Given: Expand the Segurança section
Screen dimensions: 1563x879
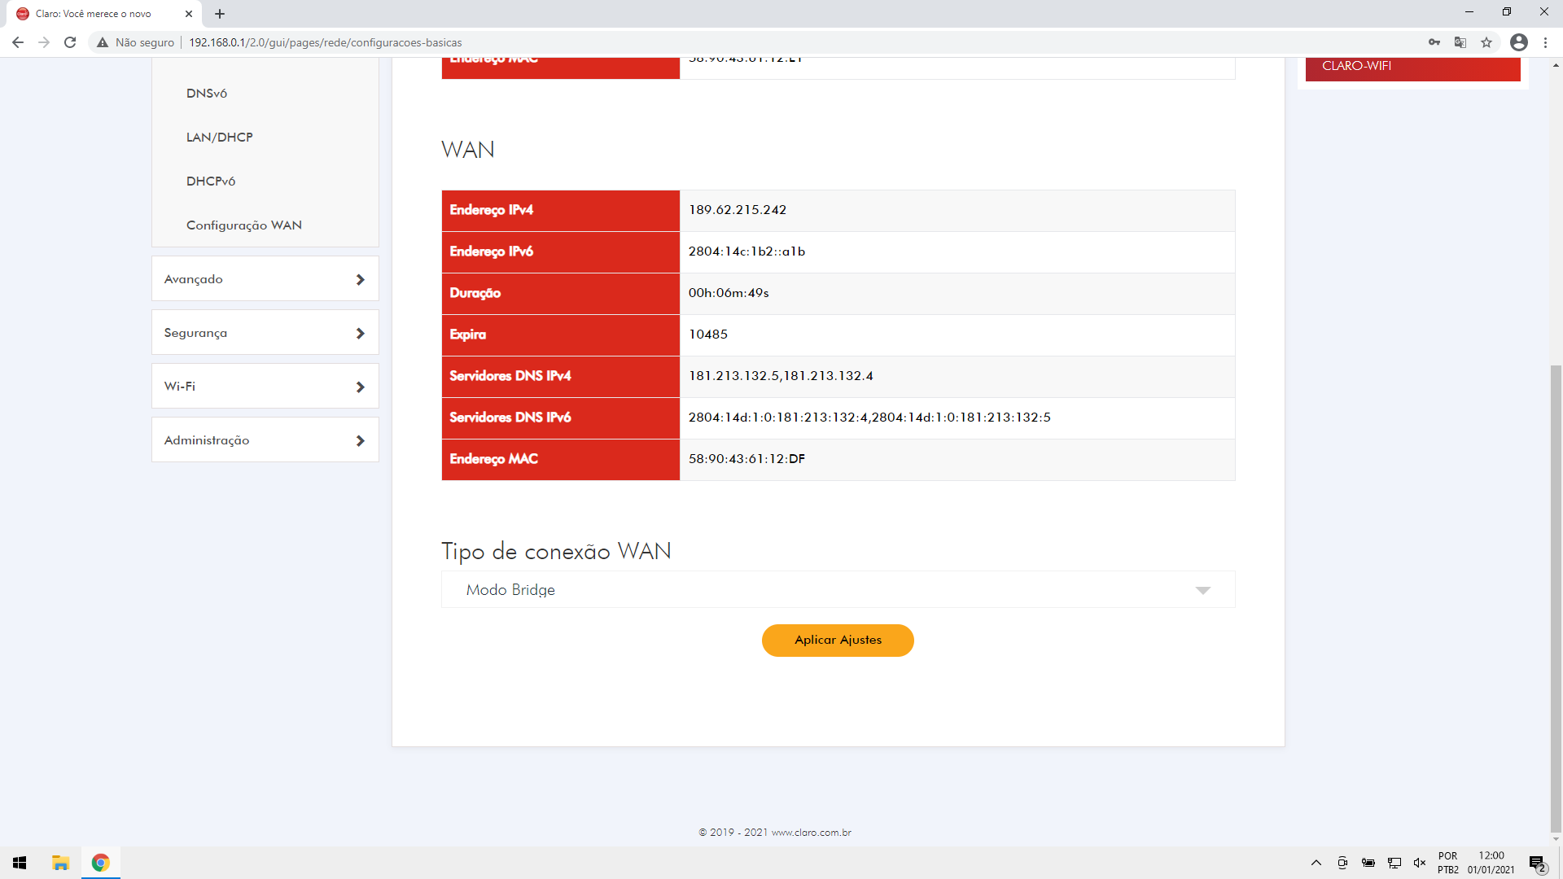Looking at the screenshot, I should (x=265, y=332).
